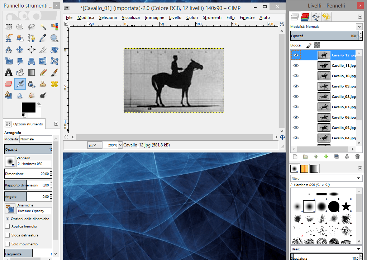Open the Filtri menu

click(x=230, y=17)
